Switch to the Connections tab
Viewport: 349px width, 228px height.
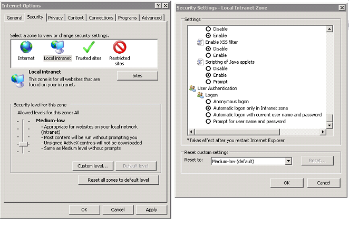(101, 18)
